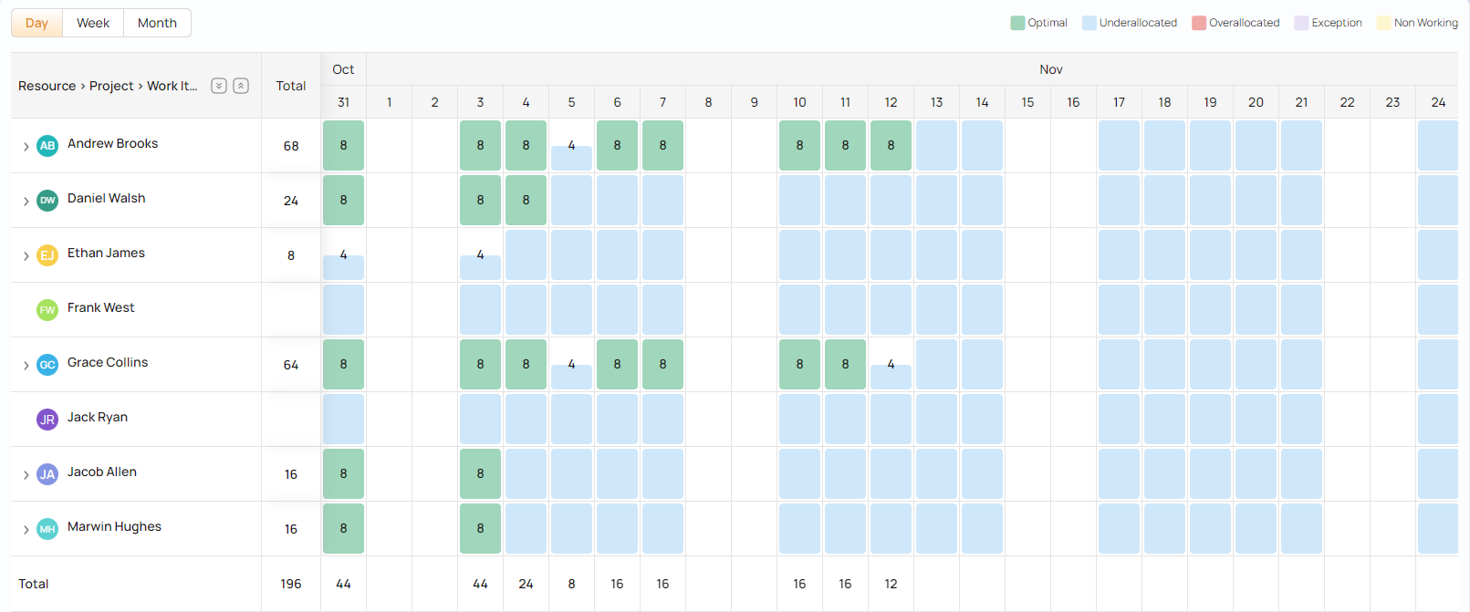Click Marwin Hughes' MH avatar
This screenshot has height=612, width=1470.
47,529
